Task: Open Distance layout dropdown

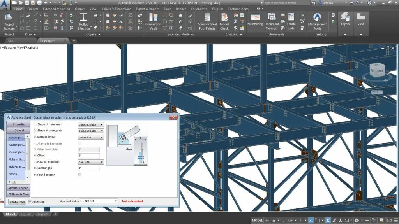Action: (91, 137)
